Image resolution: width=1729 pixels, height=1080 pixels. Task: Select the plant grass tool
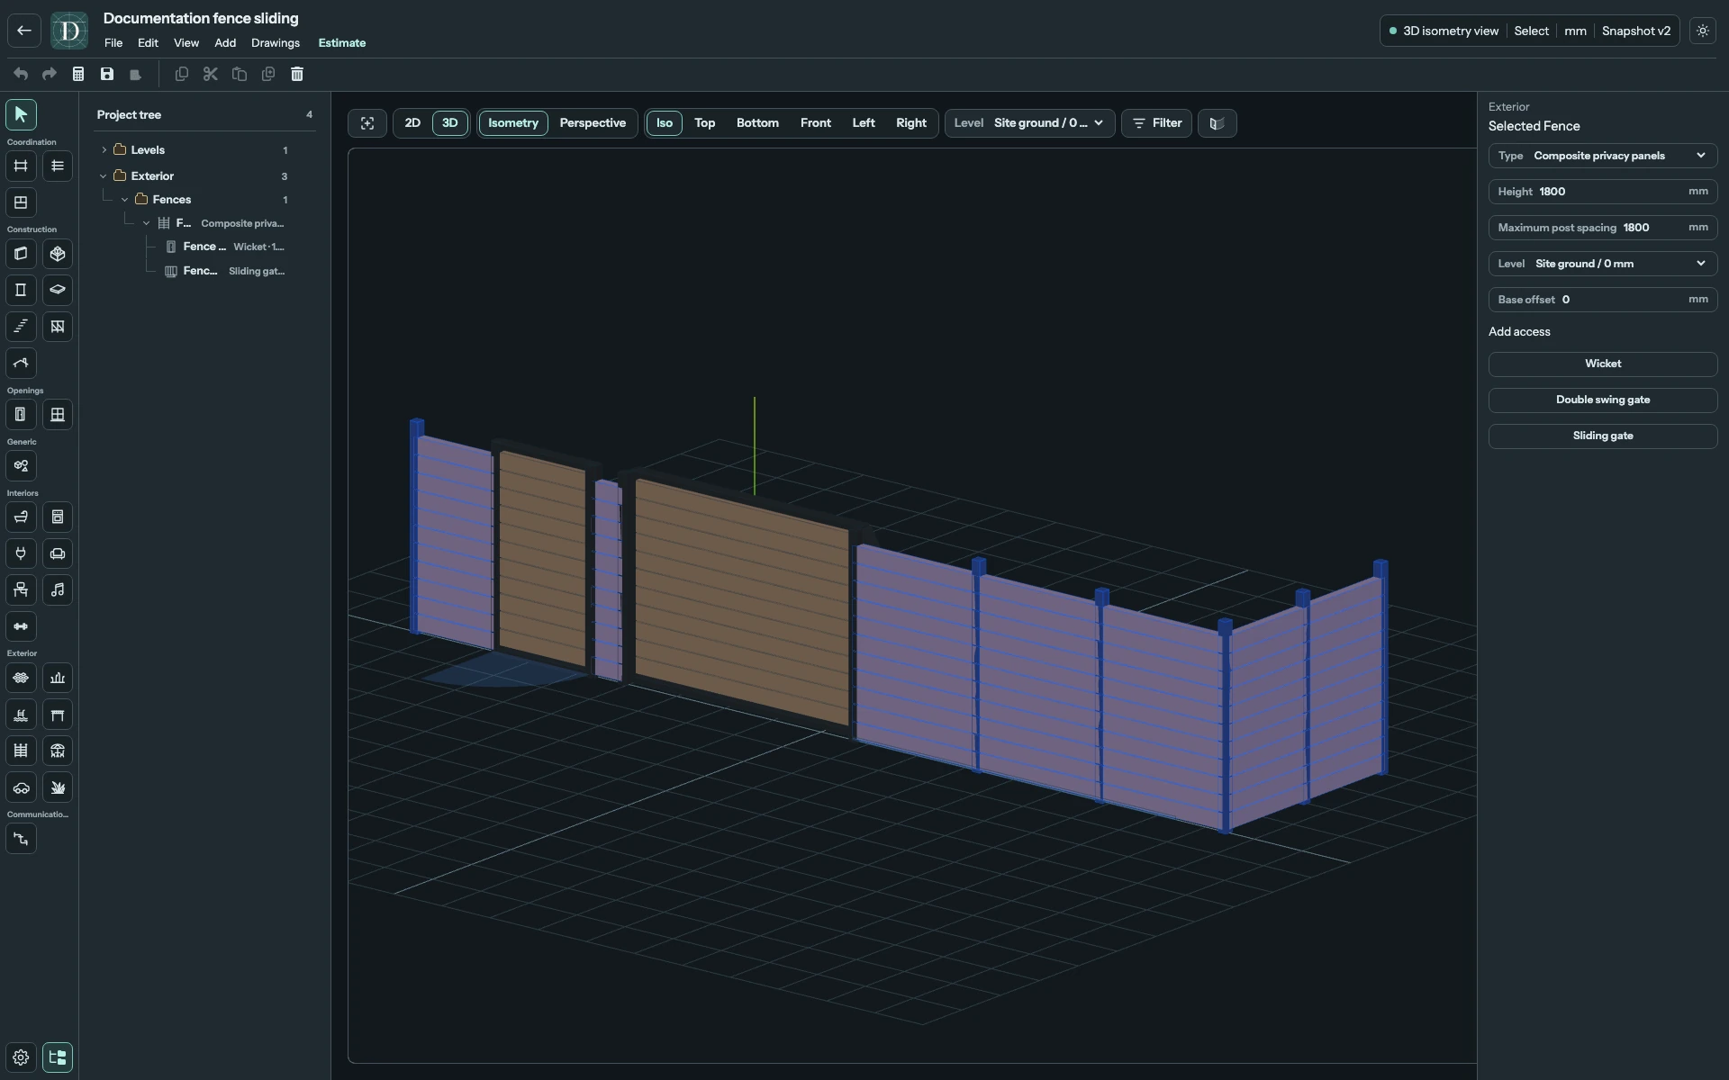58,787
